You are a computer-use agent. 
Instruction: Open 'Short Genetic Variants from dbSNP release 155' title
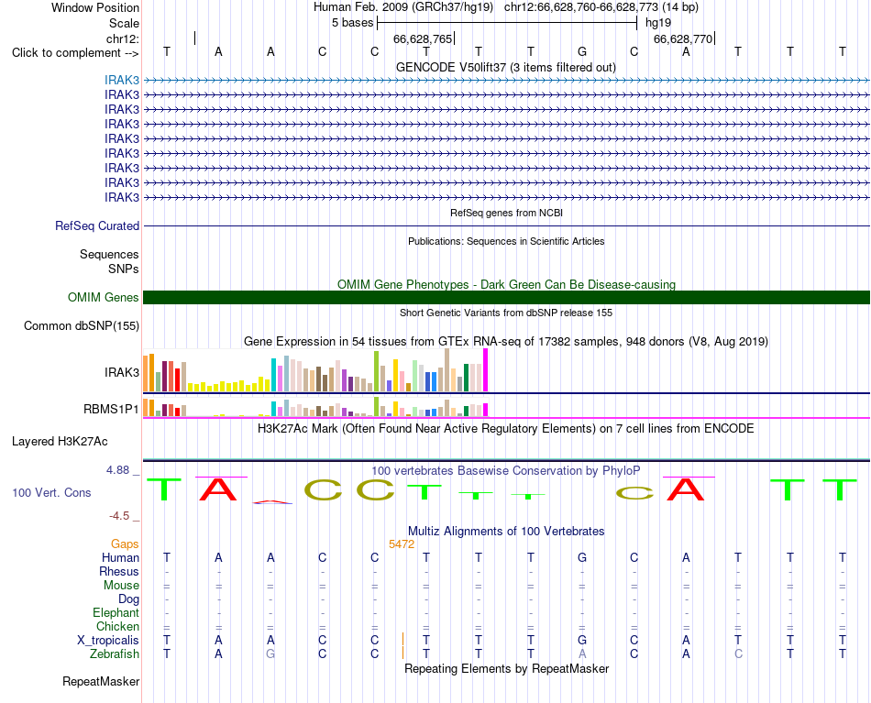point(506,313)
